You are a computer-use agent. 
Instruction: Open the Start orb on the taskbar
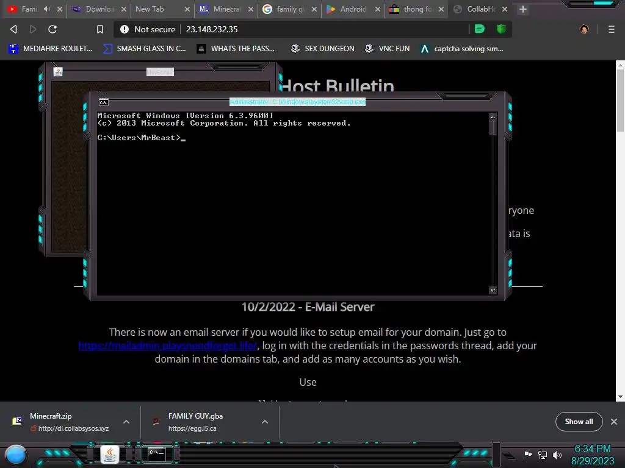coord(16,455)
